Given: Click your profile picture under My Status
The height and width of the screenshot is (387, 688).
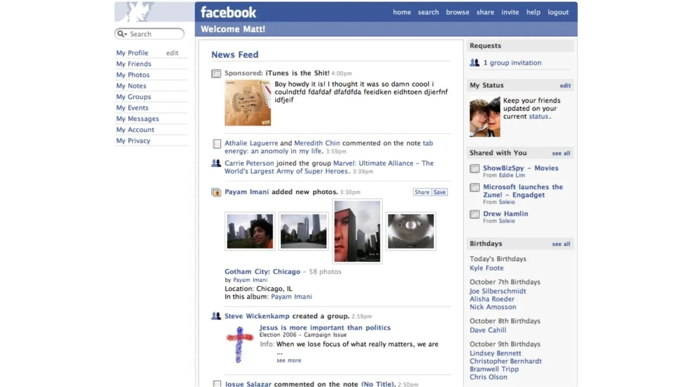Looking at the screenshot, I should [x=484, y=116].
